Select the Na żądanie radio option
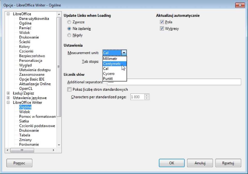This screenshot has height=174, width=248. click(x=69, y=29)
